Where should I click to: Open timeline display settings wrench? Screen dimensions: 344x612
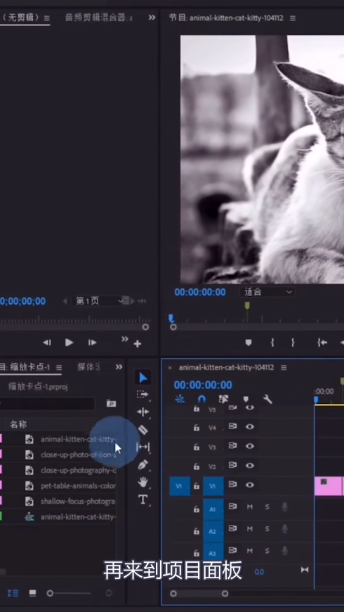267,399
